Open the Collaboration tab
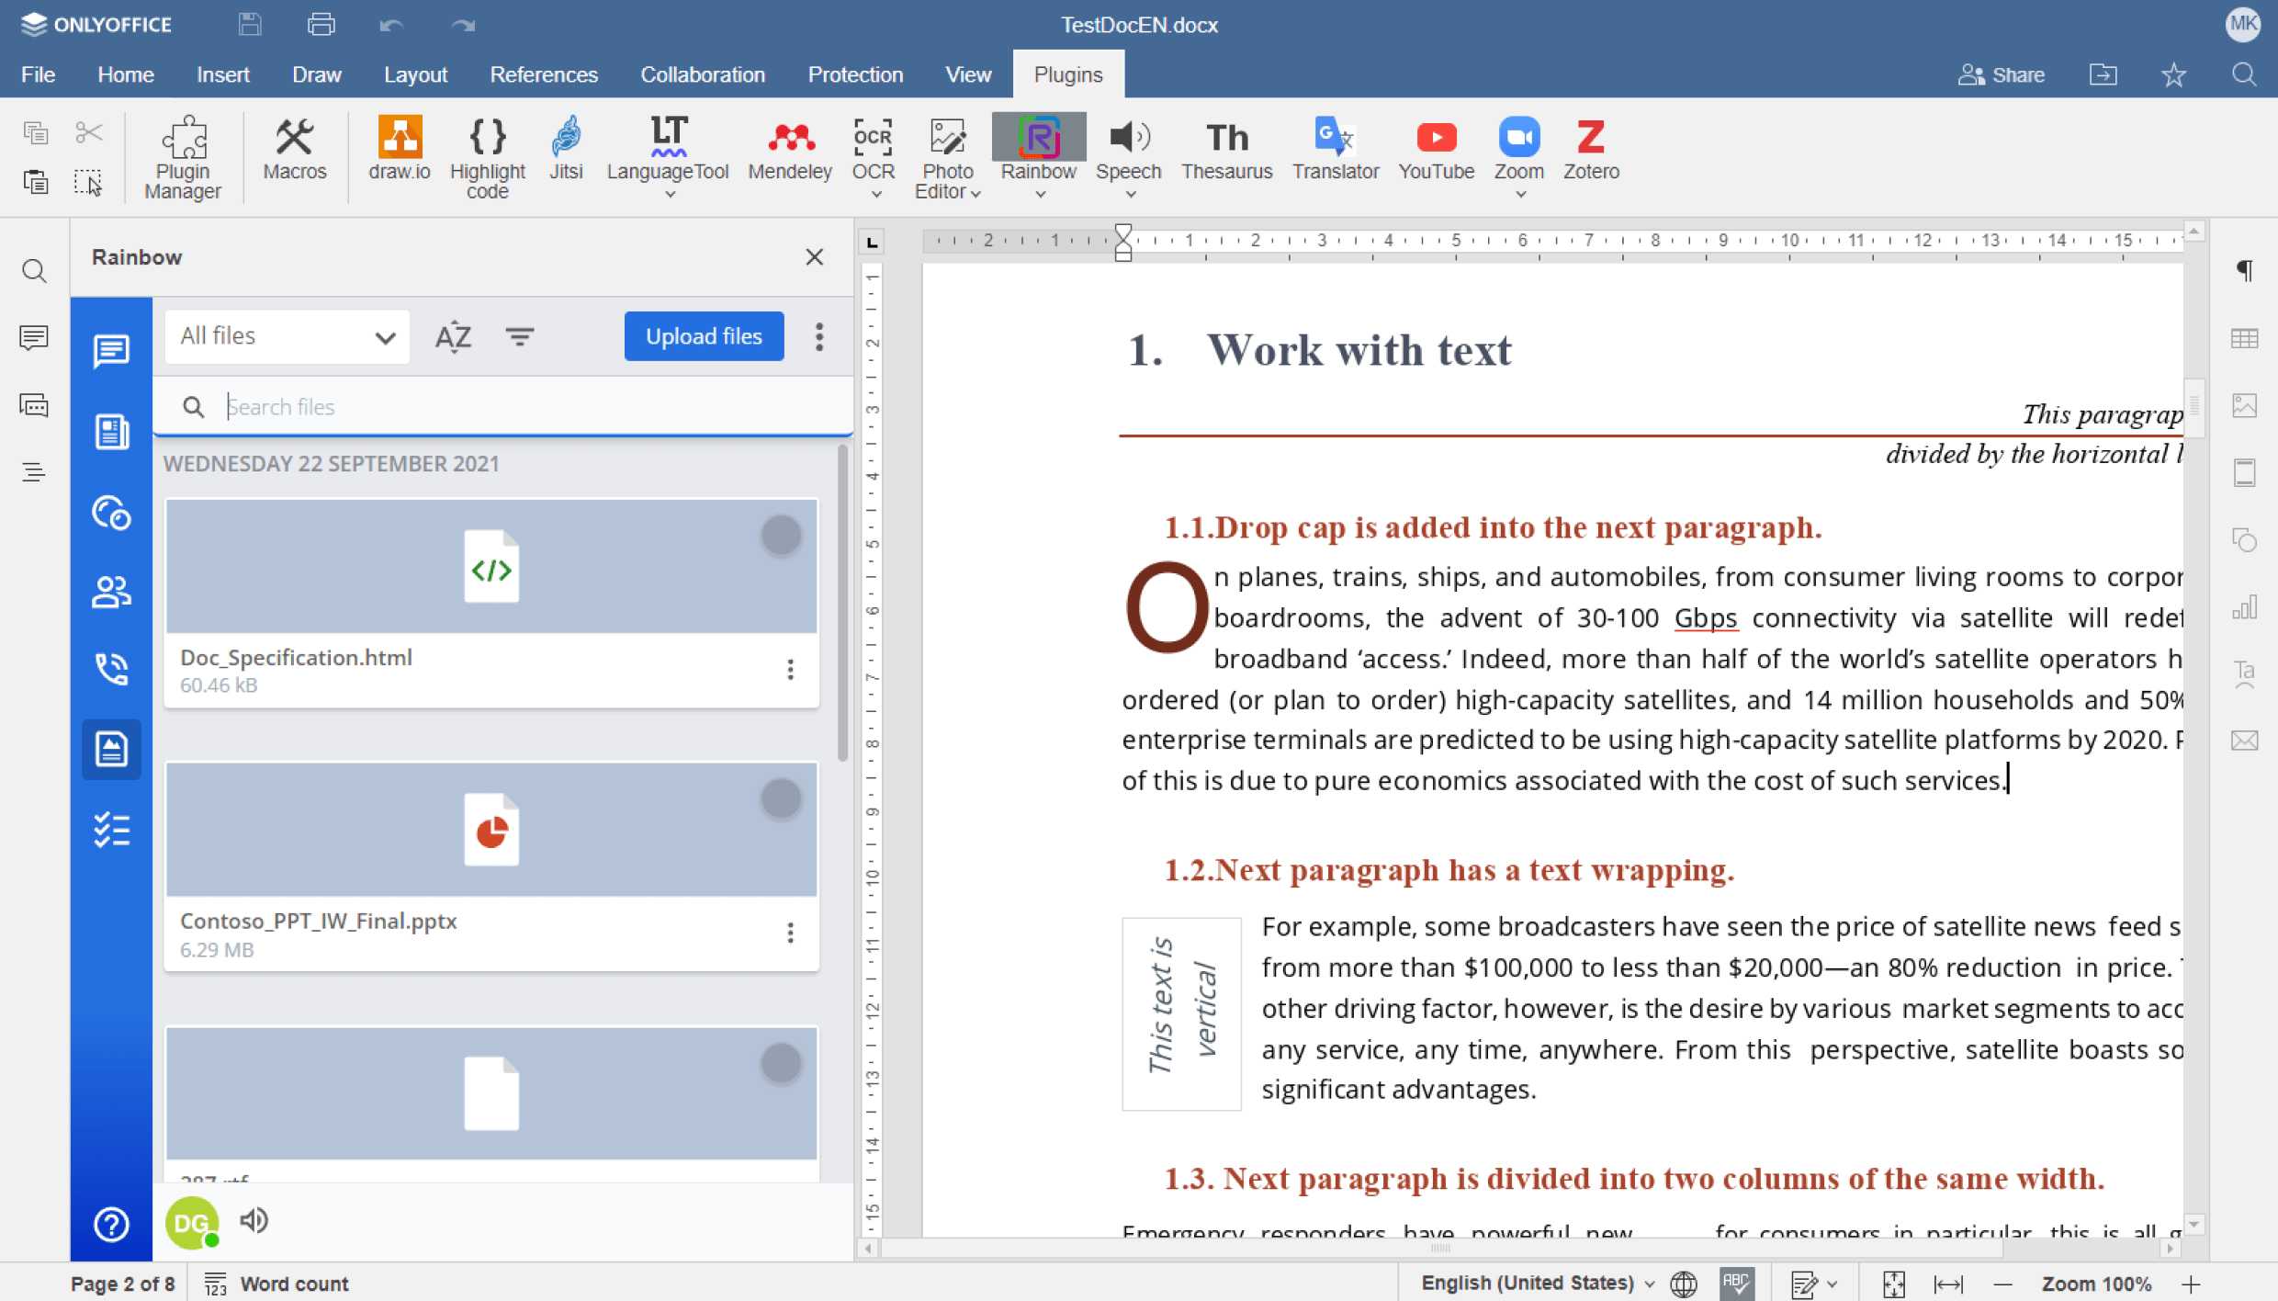2278x1301 pixels. coord(702,74)
